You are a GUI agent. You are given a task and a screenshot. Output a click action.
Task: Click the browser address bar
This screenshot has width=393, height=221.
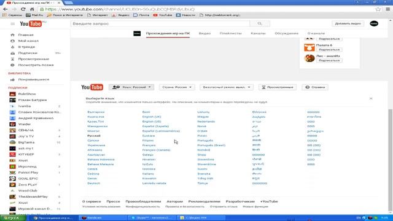[x=207, y=9]
